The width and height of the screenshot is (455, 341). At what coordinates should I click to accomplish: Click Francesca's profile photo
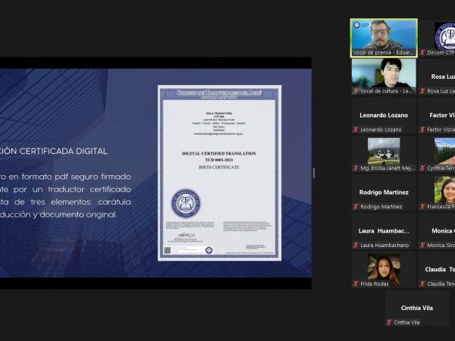click(444, 189)
